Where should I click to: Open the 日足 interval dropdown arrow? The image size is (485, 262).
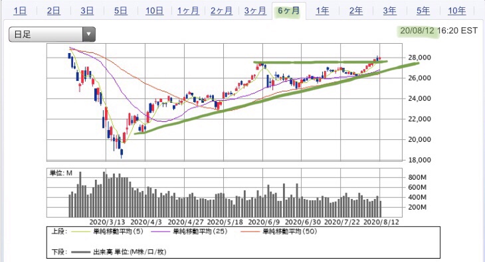pos(89,34)
